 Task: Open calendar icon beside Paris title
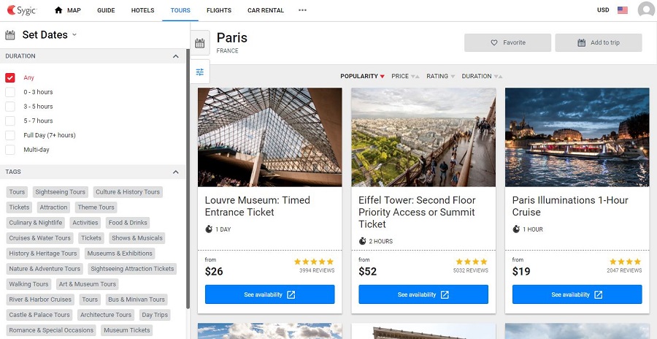(x=200, y=43)
